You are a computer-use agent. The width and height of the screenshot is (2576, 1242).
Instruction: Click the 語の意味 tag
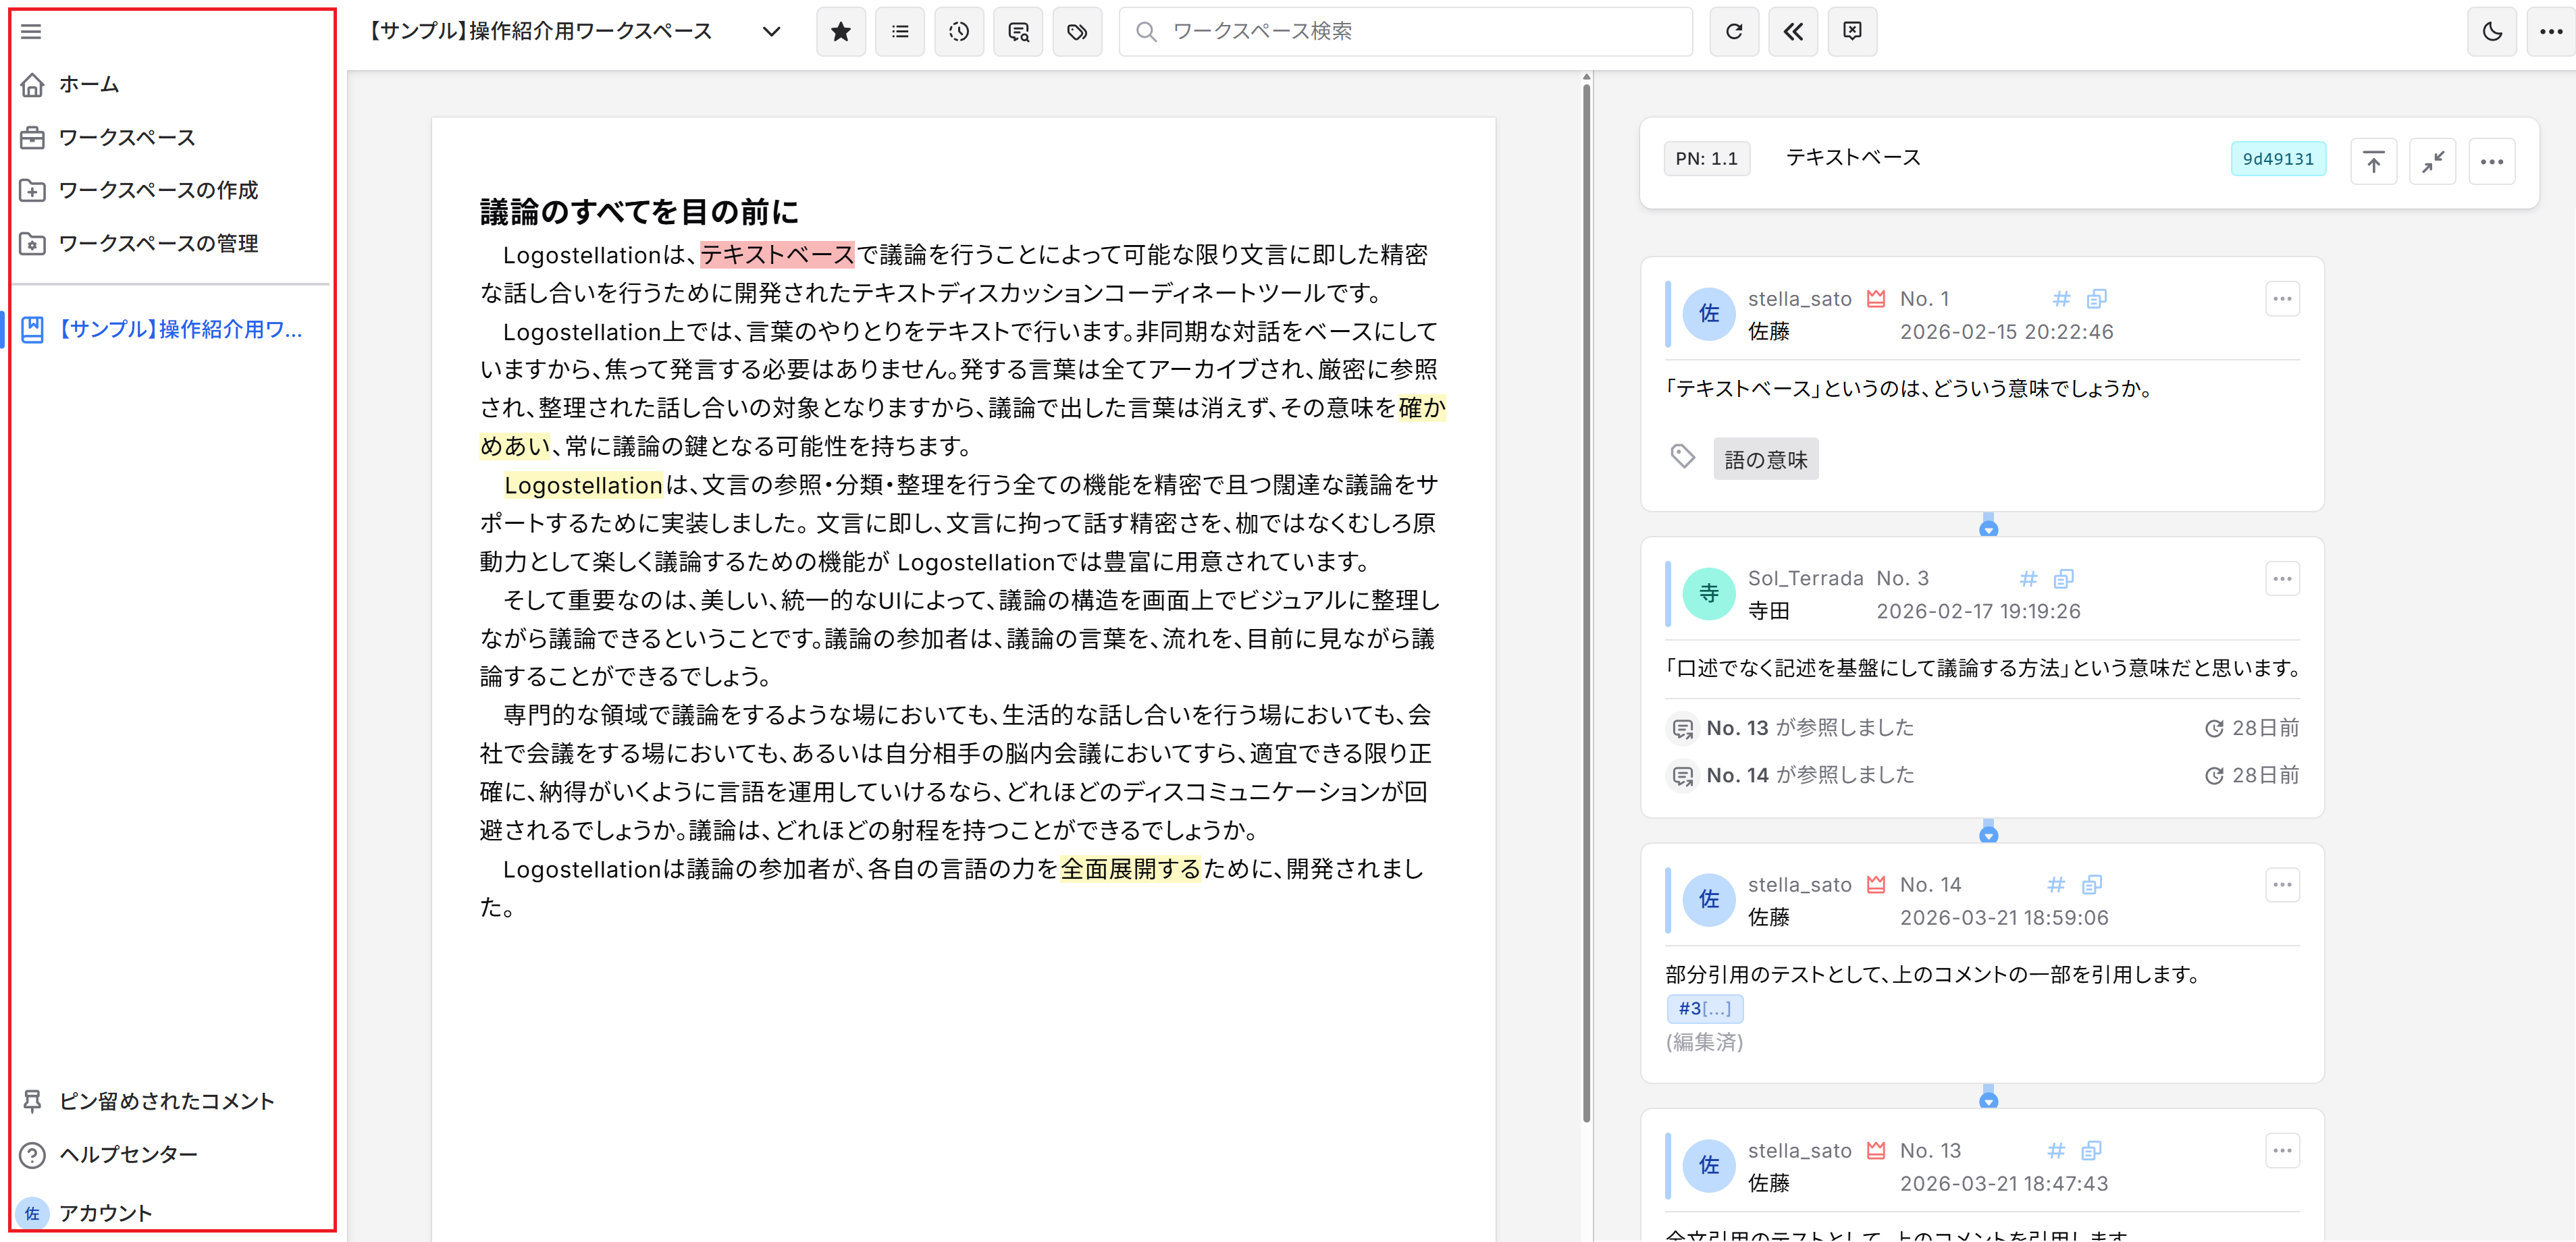pos(1765,459)
